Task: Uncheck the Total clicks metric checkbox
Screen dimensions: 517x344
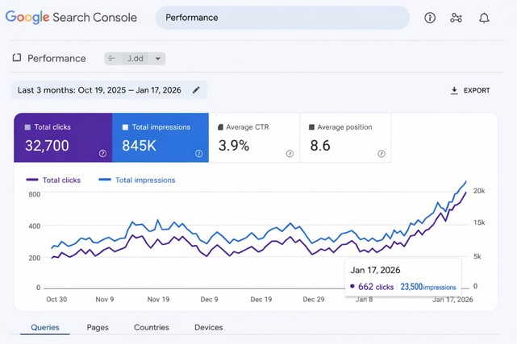Action: tap(27, 127)
